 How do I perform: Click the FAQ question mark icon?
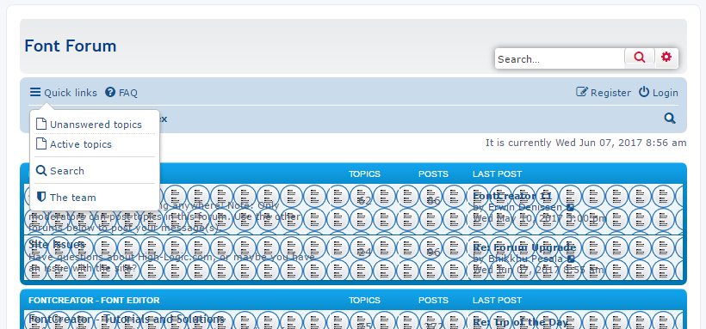click(110, 92)
